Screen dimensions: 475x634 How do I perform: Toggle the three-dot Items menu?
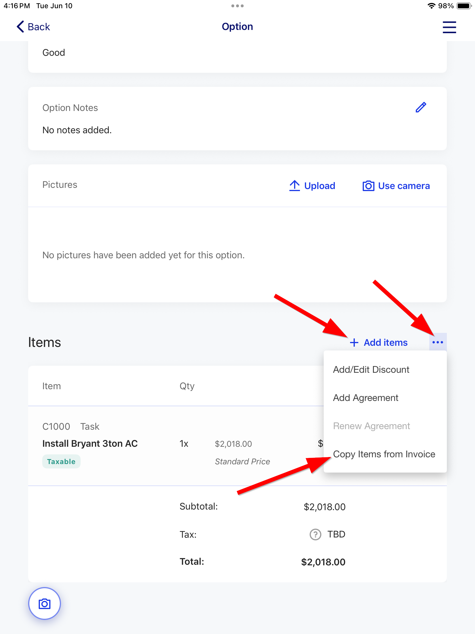[438, 342]
